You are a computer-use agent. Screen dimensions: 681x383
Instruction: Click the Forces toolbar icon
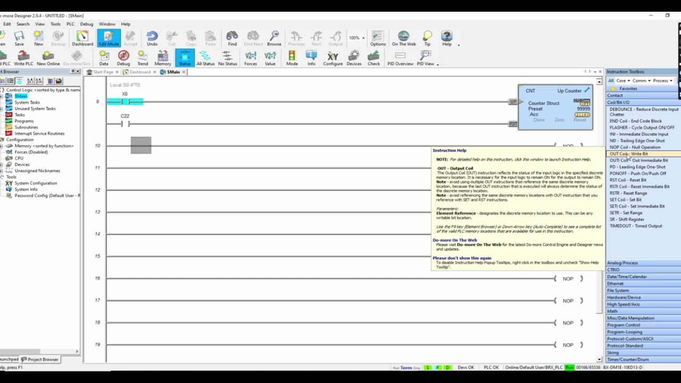[251, 59]
